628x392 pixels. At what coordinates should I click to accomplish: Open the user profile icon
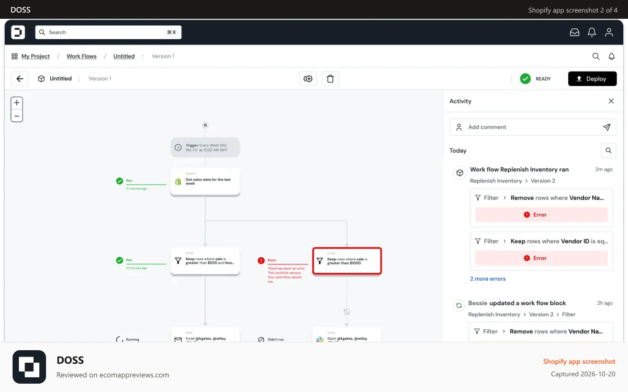[609, 32]
